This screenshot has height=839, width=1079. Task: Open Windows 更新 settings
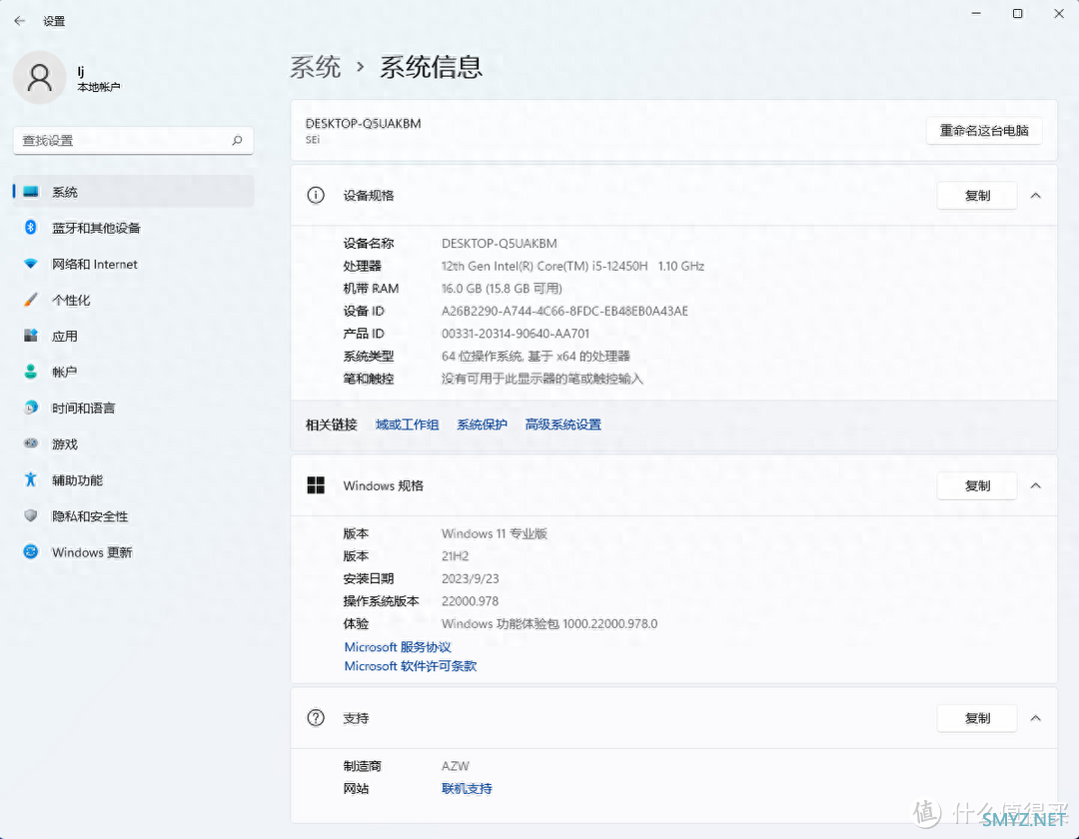[134, 552]
